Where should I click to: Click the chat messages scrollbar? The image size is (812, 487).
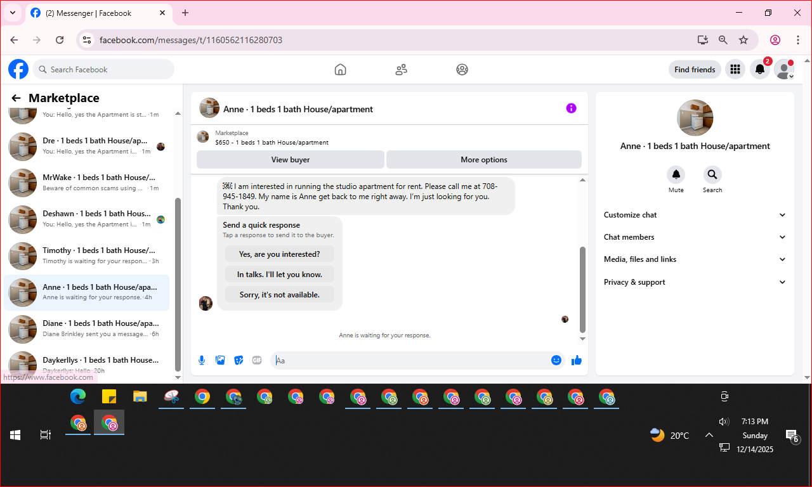[x=582, y=289]
